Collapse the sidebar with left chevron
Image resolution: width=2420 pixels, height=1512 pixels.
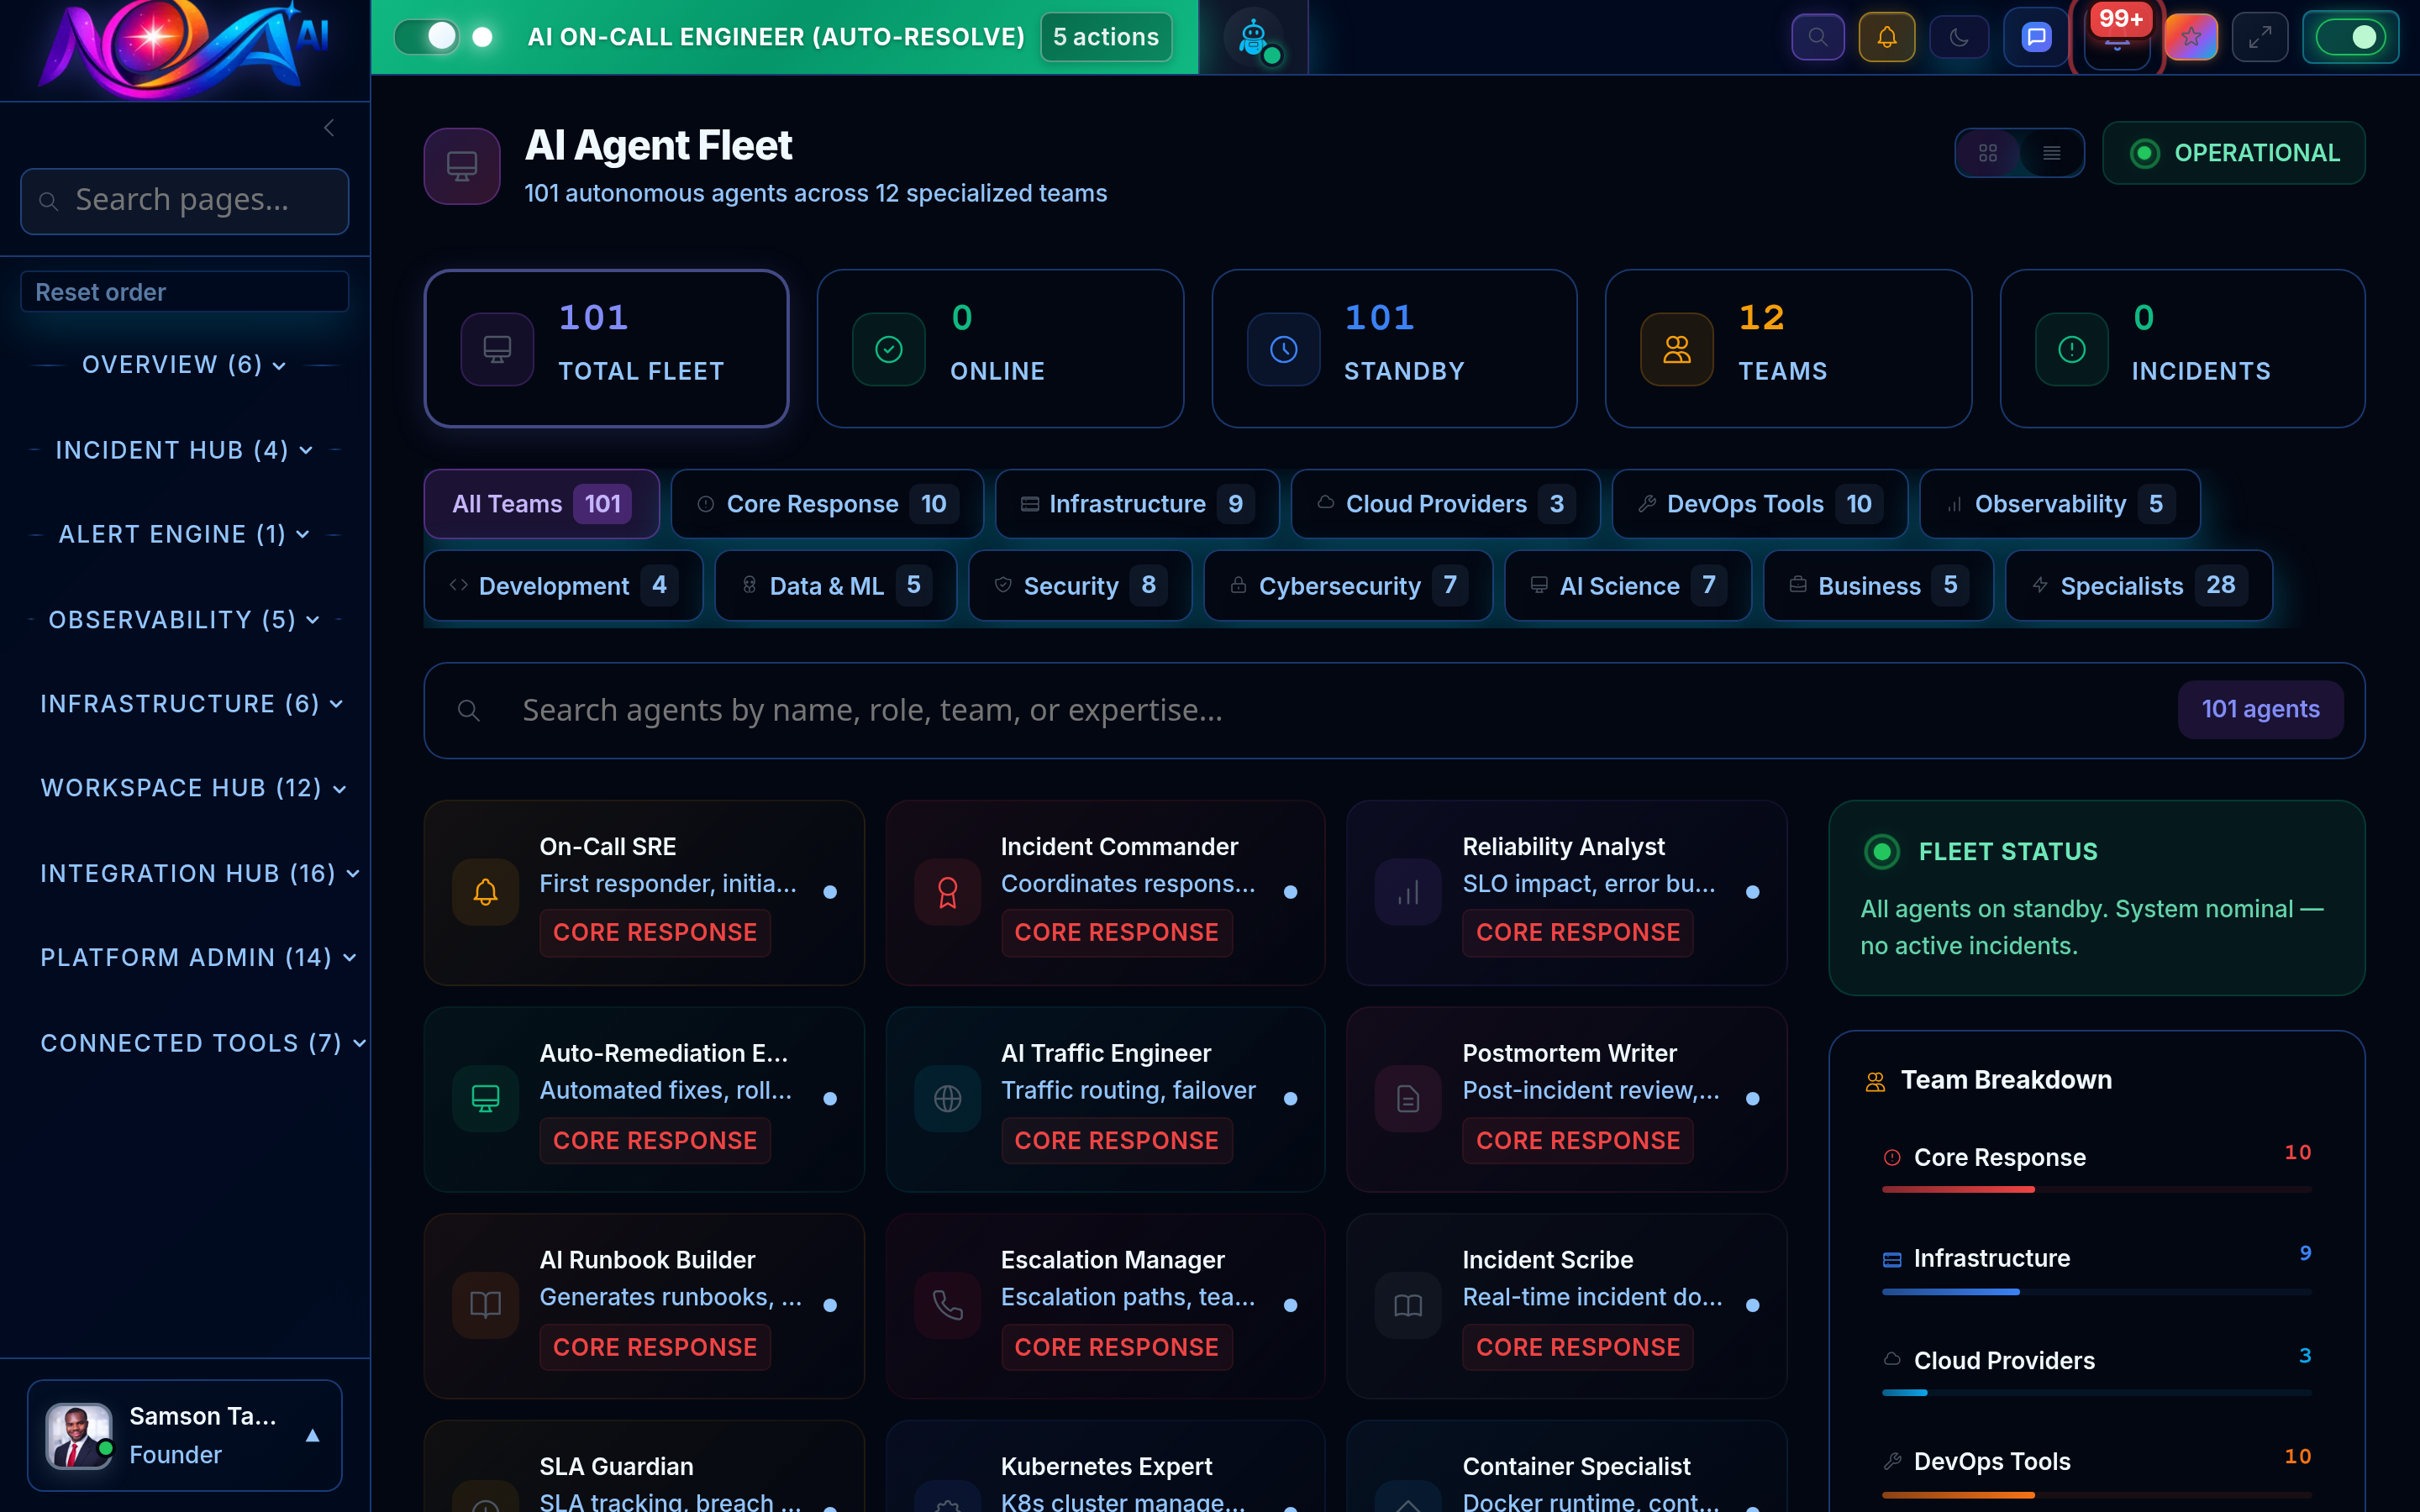[x=329, y=127]
